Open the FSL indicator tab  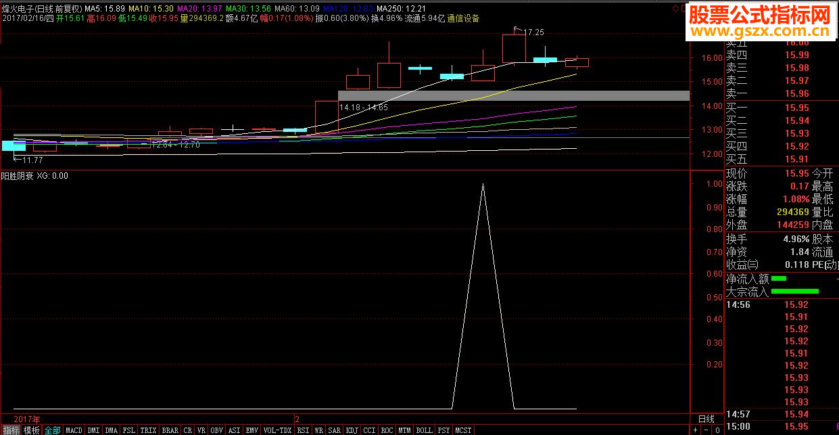[129, 430]
